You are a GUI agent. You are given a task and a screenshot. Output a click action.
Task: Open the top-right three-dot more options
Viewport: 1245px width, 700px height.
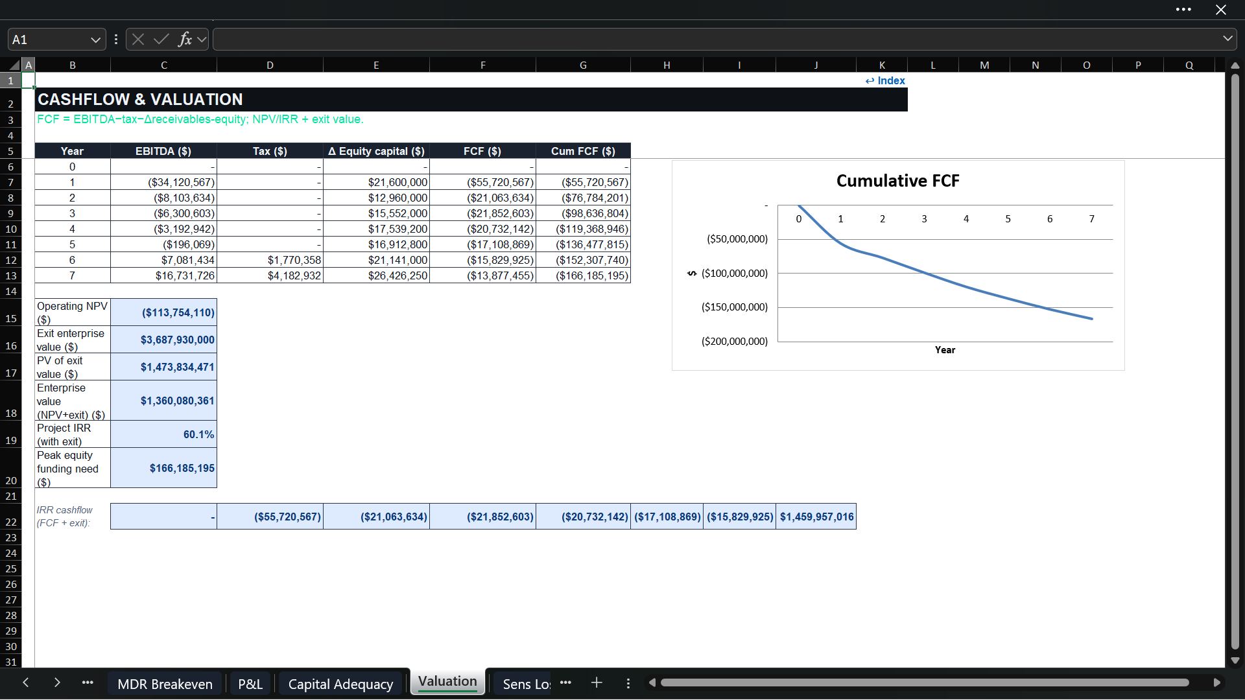click(x=1183, y=10)
